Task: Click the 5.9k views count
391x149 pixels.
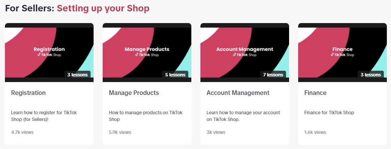Action: coord(120,132)
